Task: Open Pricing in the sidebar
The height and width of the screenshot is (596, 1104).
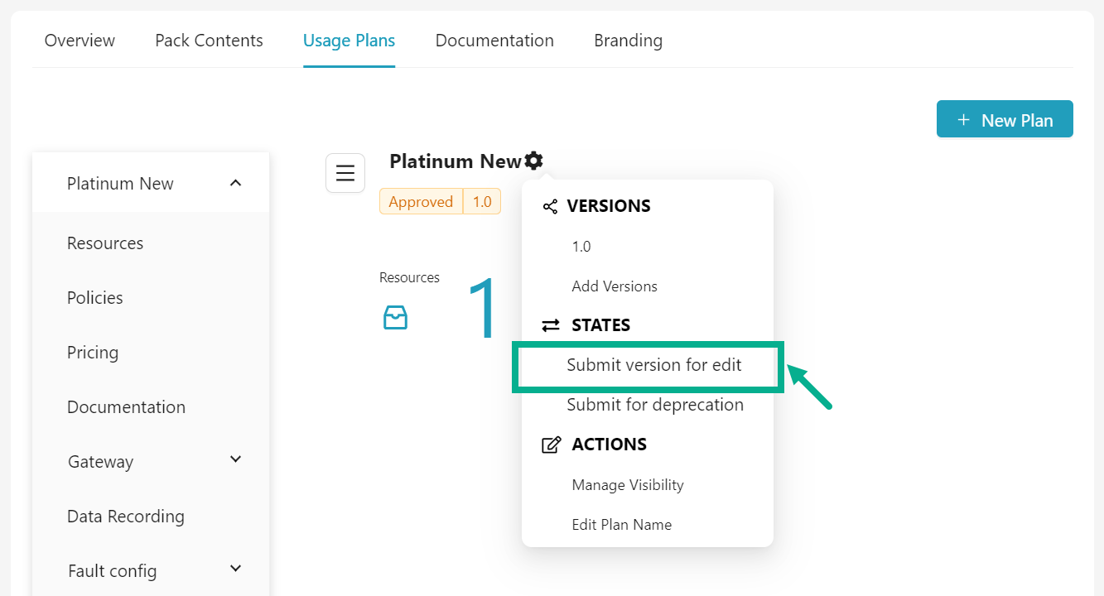Action: click(93, 353)
